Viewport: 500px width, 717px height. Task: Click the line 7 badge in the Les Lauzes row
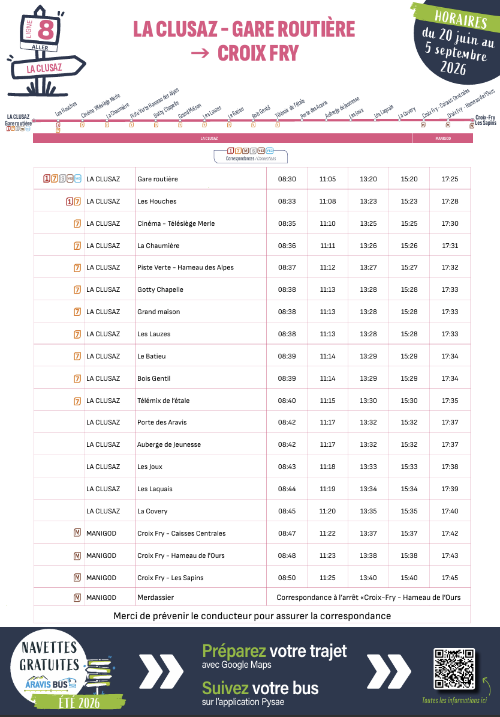pyautogui.click(x=77, y=334)
